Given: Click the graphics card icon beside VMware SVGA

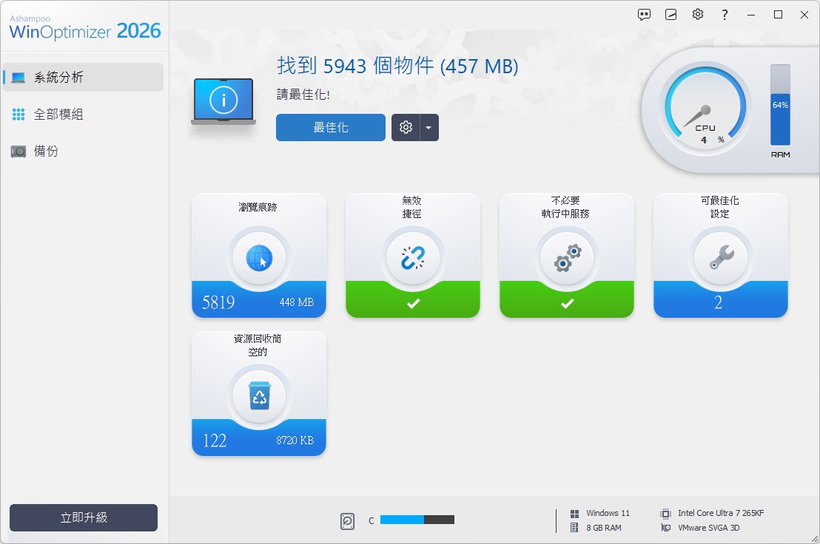Looking at the screenshot, I should pos(666,527).
